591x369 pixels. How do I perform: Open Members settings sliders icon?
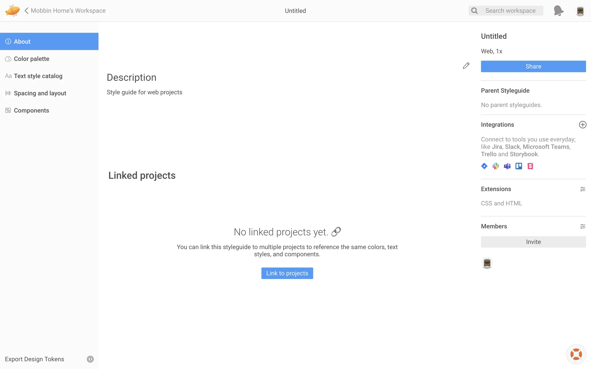click(582, 226)
